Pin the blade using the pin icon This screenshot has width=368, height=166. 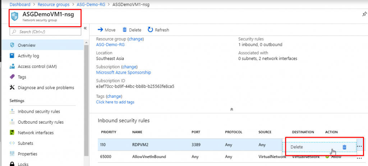pos(365,14)
